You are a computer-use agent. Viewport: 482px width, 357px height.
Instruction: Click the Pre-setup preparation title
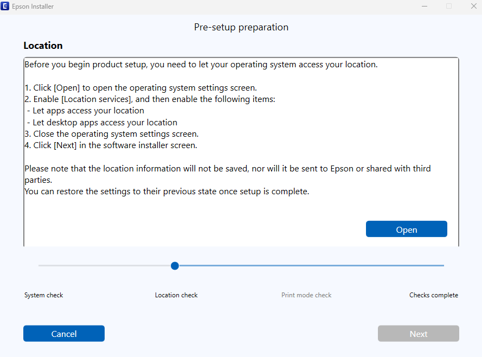point(241,27)
